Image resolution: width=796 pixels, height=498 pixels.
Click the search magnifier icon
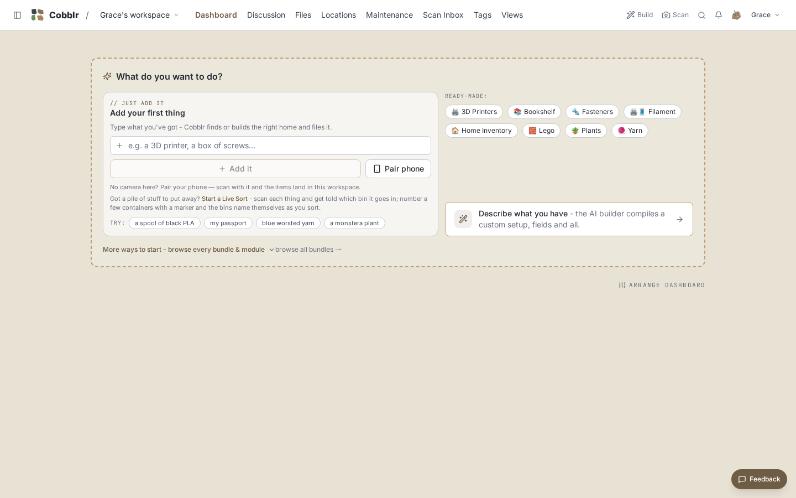701,15
